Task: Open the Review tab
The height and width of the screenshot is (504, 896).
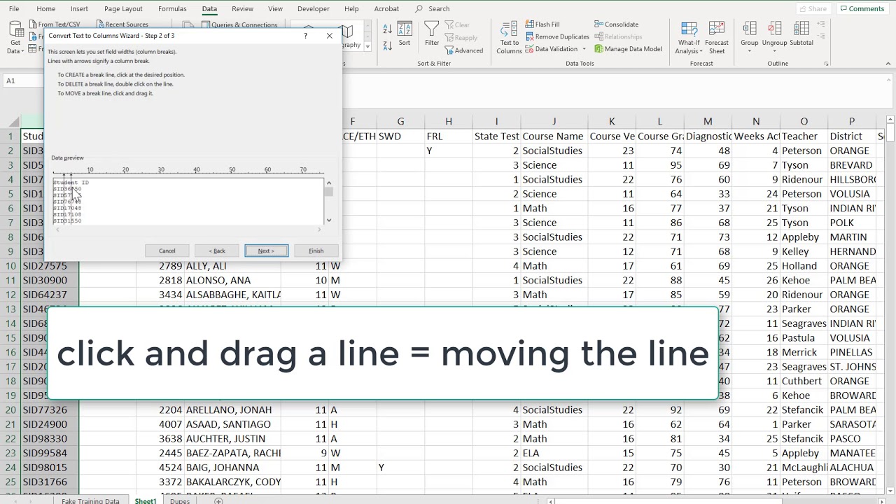Action: (x=242, y=9)
